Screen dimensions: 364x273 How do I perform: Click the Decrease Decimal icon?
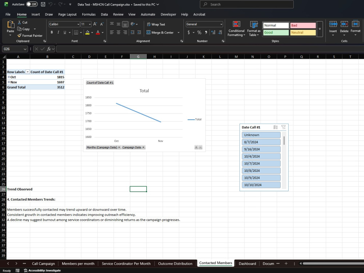point(220,32)
